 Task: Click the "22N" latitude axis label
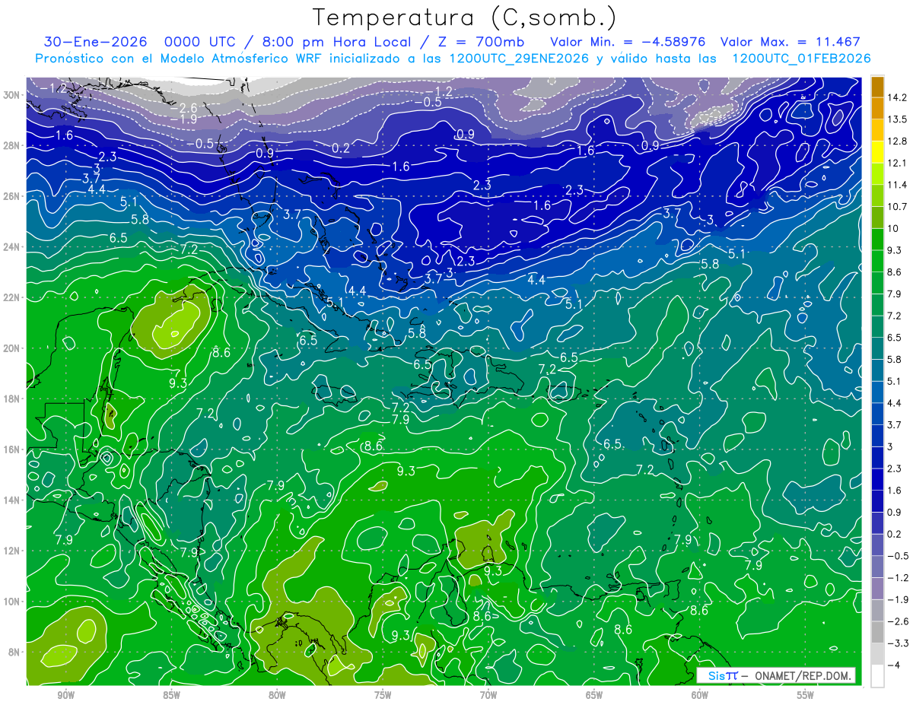tap(13, 297)
